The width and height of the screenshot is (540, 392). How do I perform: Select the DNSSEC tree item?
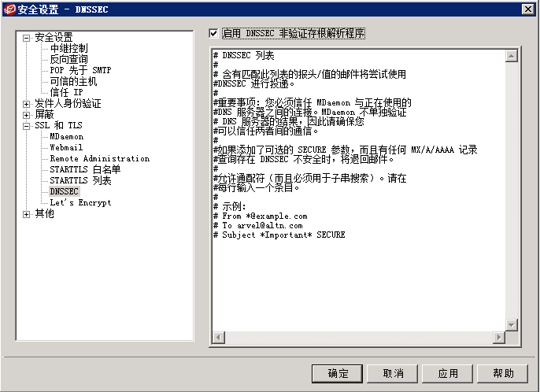pyautogui.click(x=65, y=191)
